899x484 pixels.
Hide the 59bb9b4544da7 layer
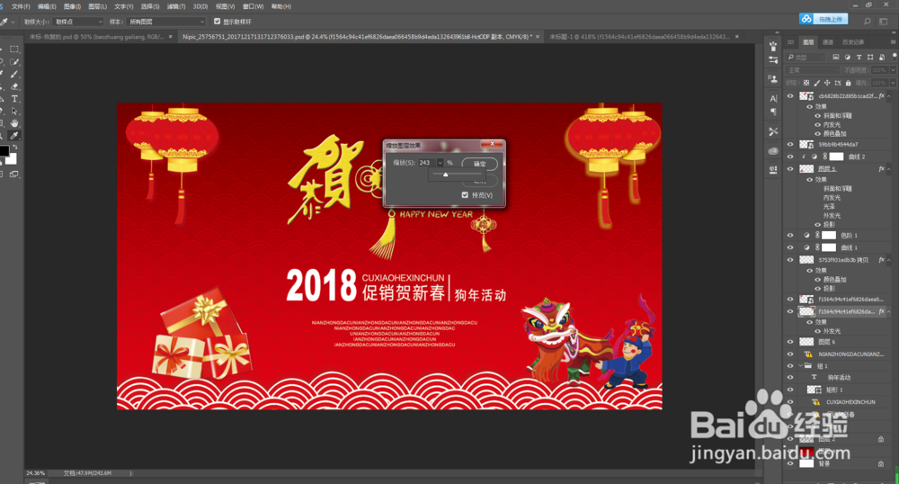pyautogui.click(x=790, y=145)
